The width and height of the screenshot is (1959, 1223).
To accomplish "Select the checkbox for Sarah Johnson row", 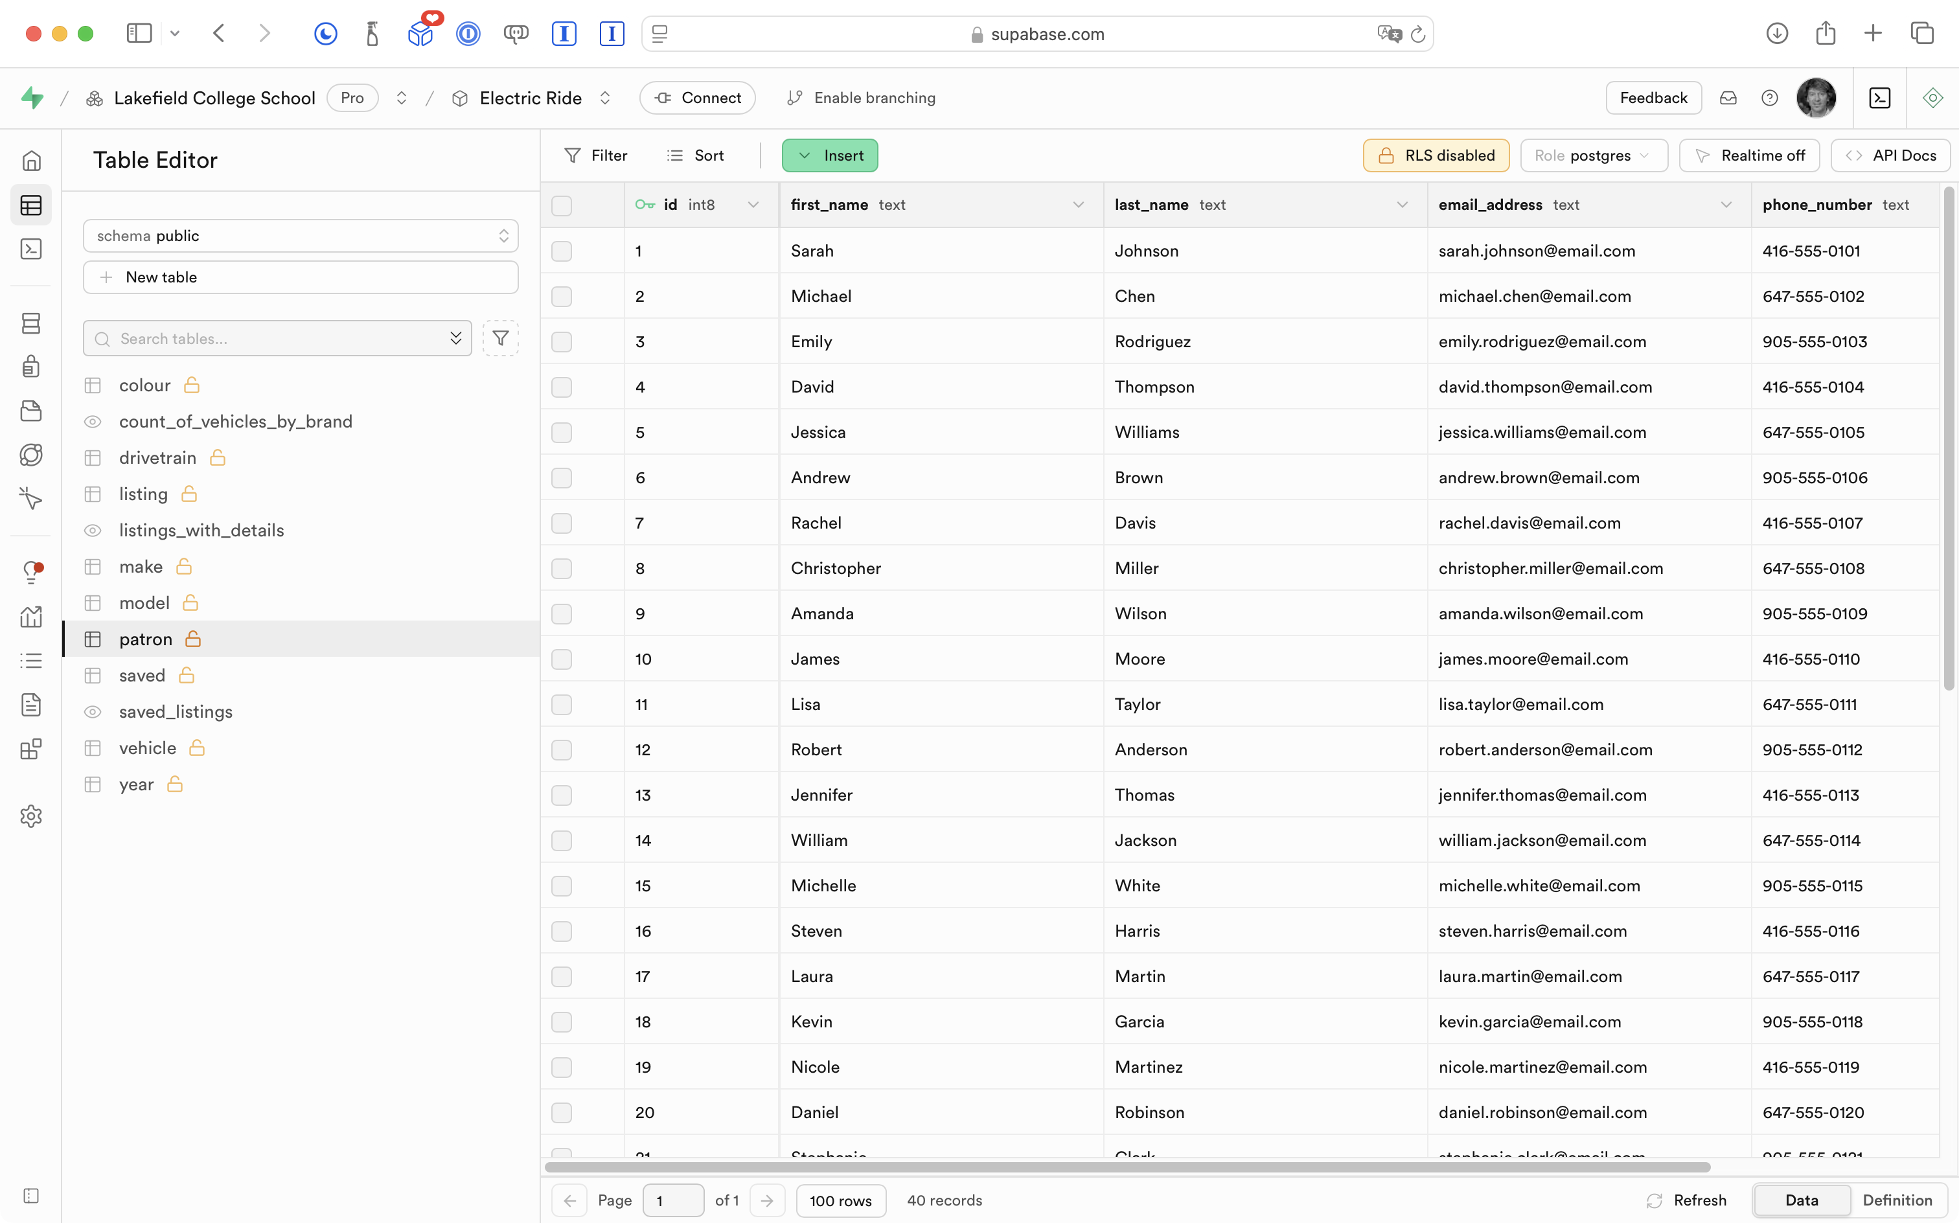I will coord(561,251).
